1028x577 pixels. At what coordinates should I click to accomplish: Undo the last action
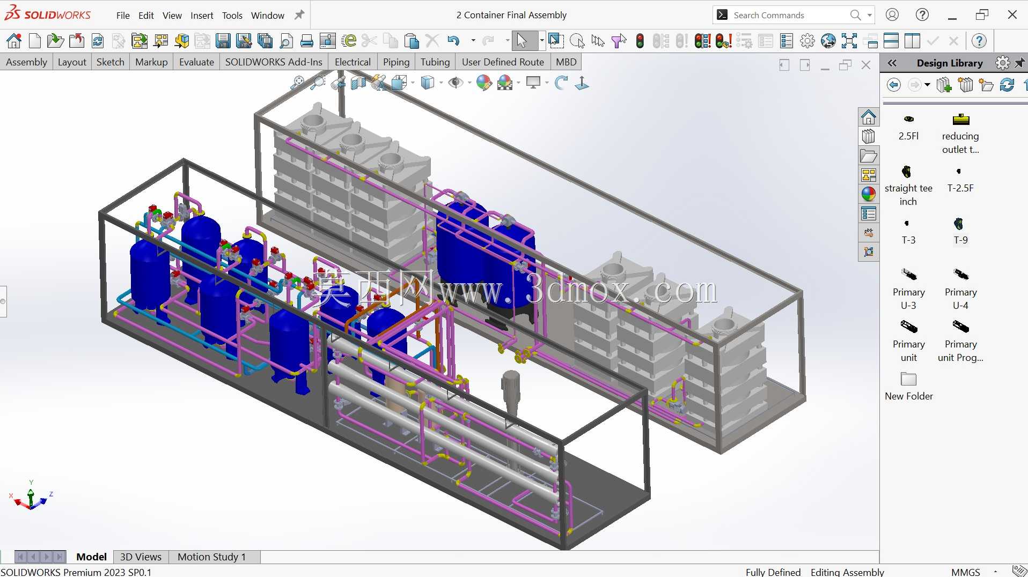pyautogui.click(x=453, y=41)
